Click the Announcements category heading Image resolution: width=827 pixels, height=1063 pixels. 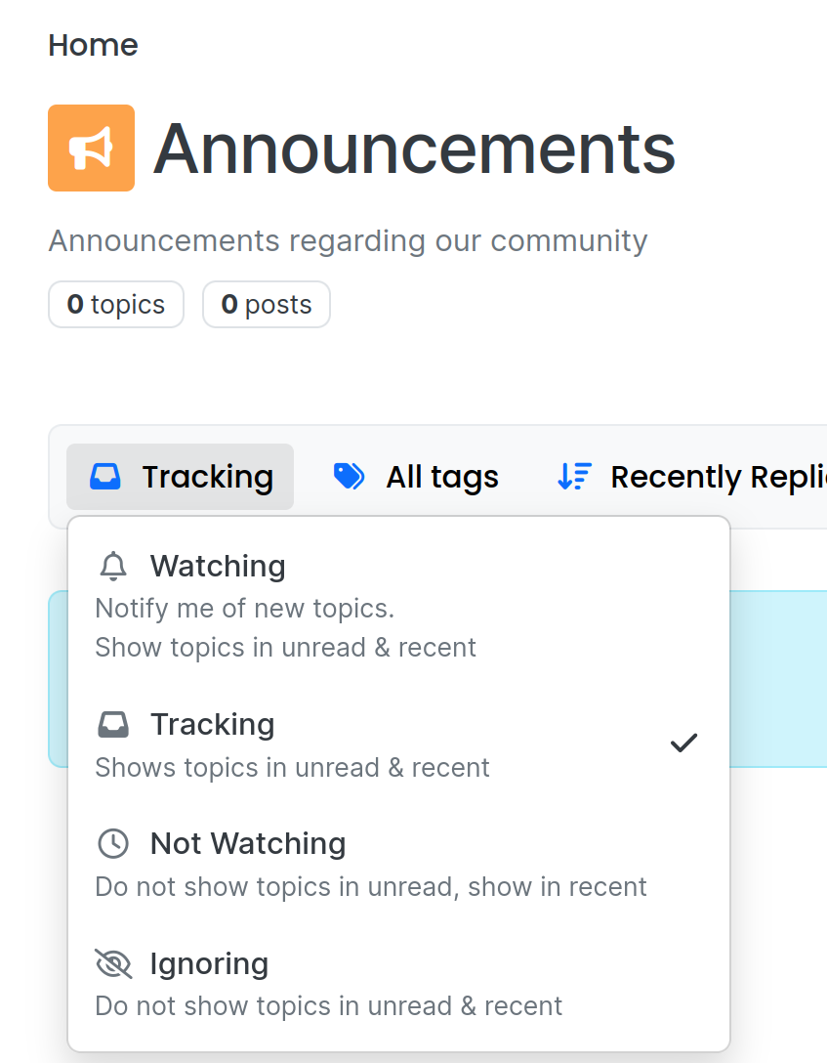click(415, 149)
